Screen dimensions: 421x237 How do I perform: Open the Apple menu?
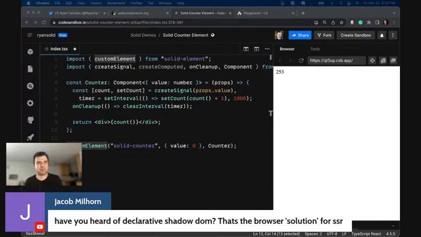pos(28,3)
